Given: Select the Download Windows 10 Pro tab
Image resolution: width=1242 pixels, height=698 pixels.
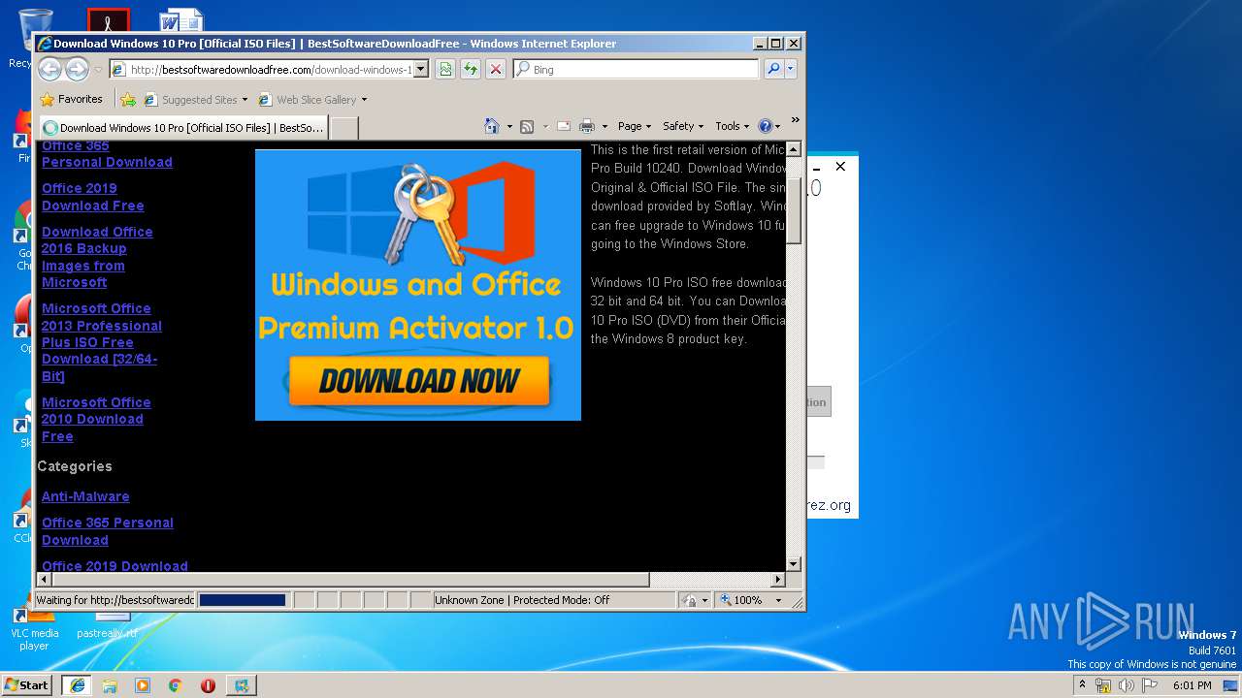Looking at the screenshot, I should coord(183,127).
